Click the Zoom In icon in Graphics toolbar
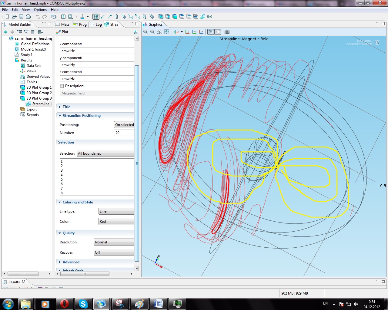This screenshot has height=310, width=388. [x=145, y=32]
